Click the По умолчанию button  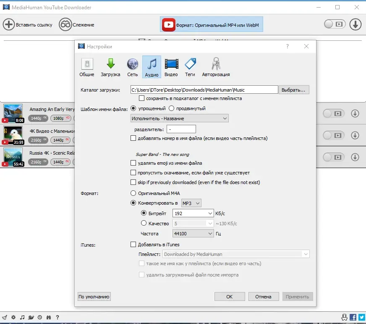pyautogui.click(x=94, y=296)
